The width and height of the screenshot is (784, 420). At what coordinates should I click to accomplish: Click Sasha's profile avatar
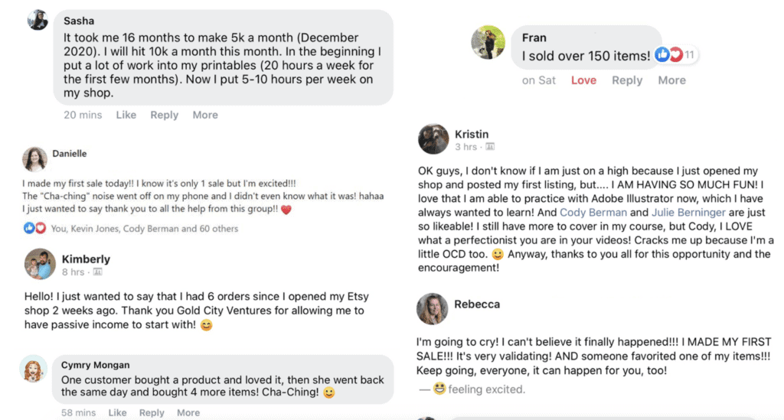38,20
